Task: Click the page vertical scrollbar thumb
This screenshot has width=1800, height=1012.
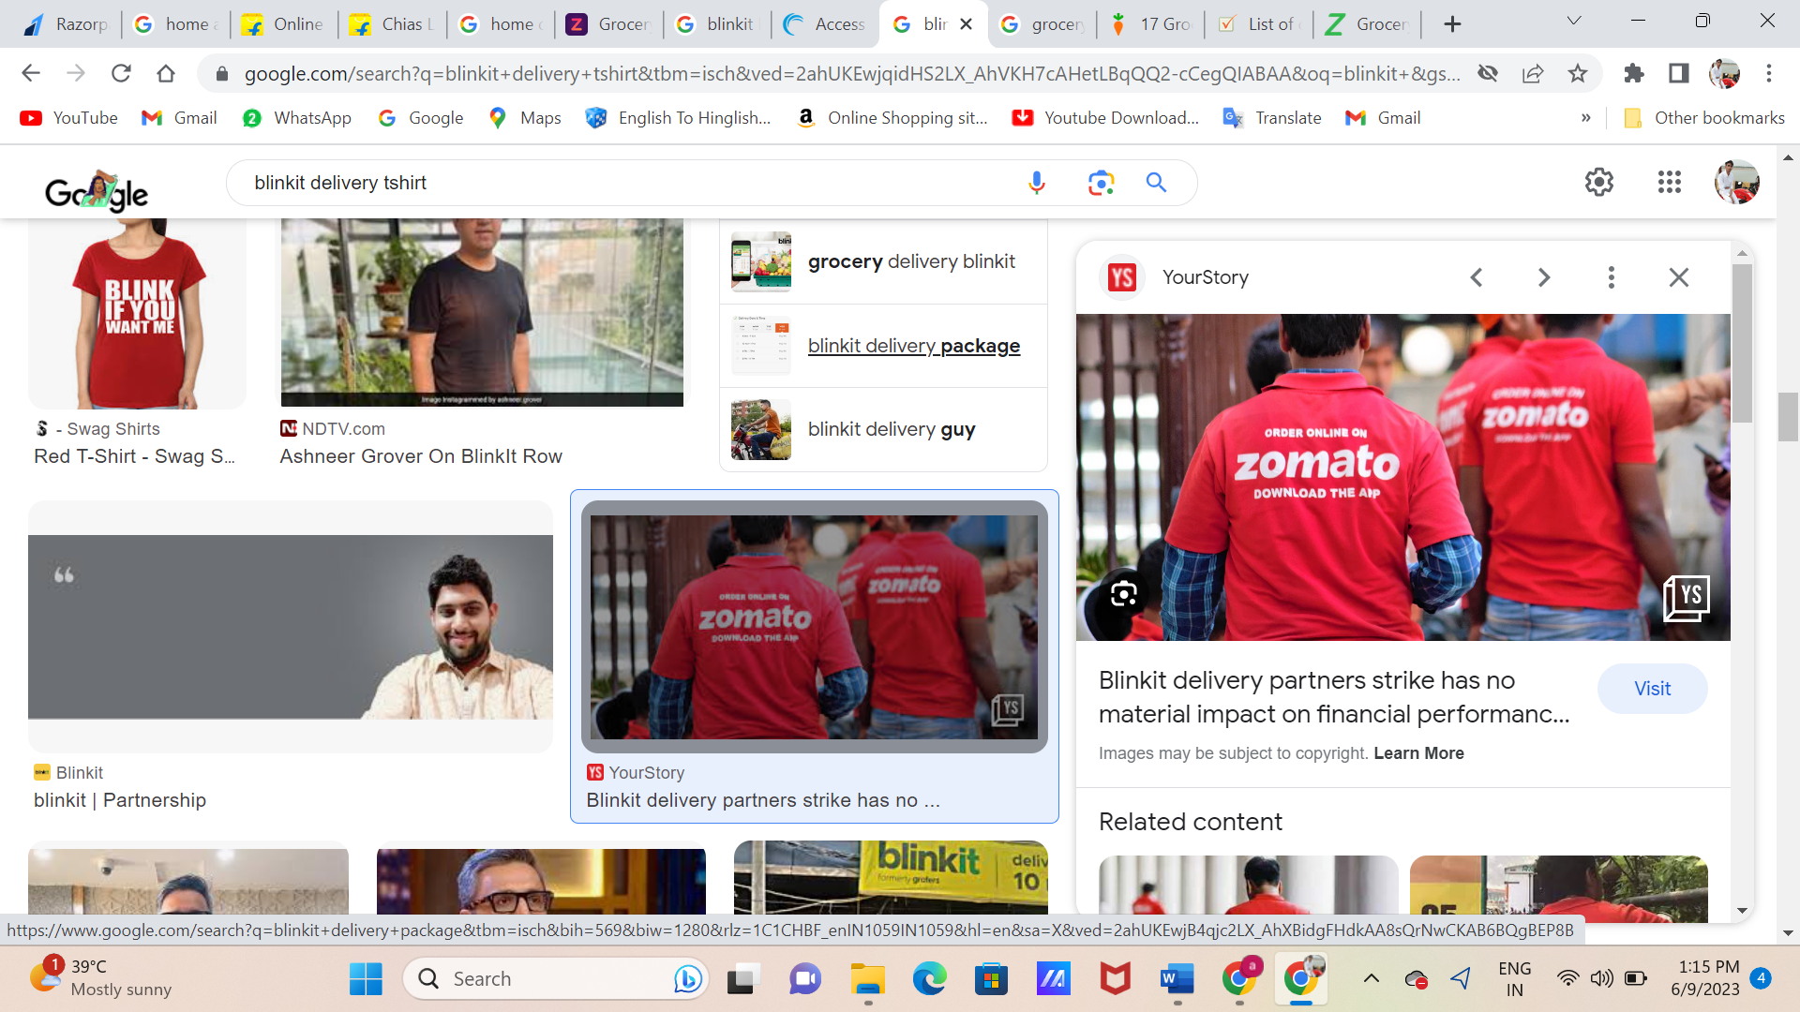Action: point(1788,417)
